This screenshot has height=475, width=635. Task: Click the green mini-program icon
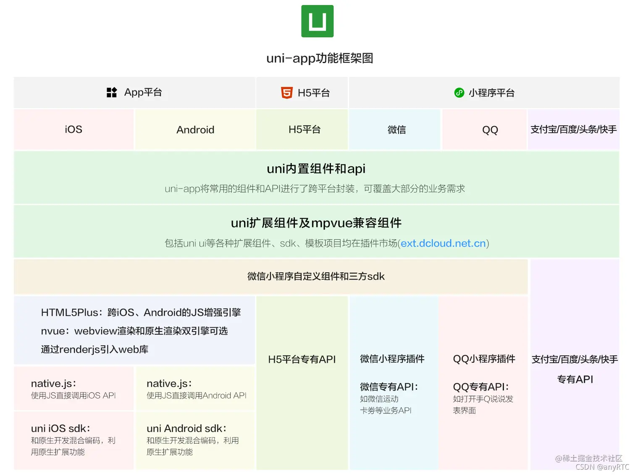[459, 92]
